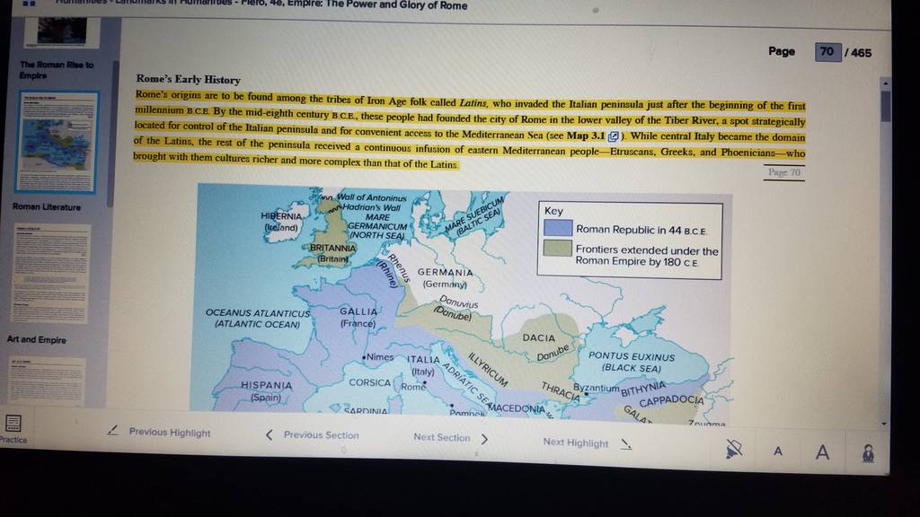Go to Next Section

point(442,437)
